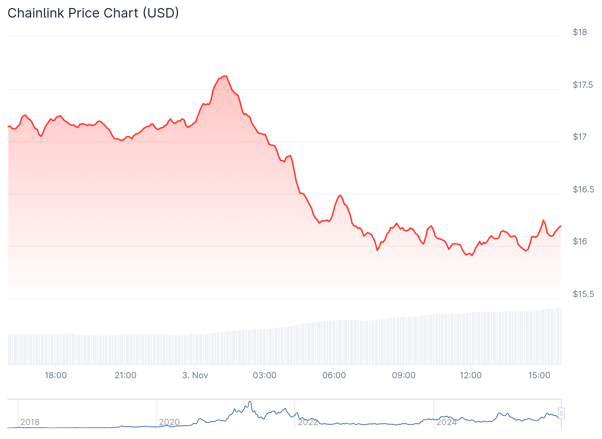Click the $18 price axis label

click(580, 32)
